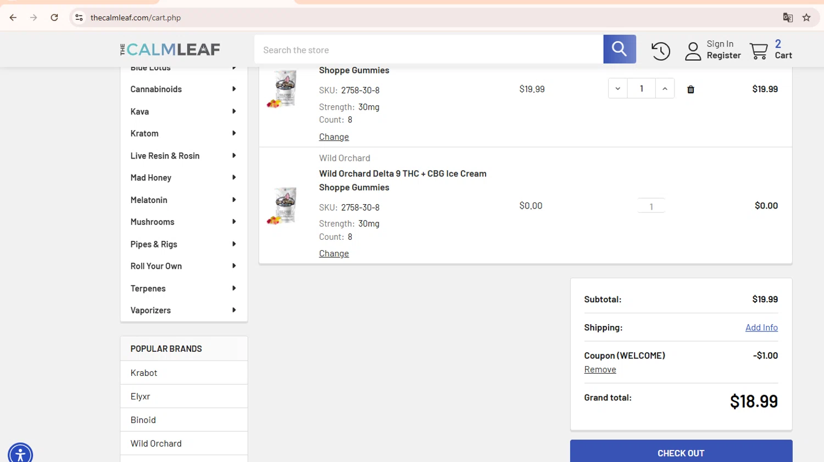Increase quantity of $19.99 gummies item
This screenshot has height=462, width=824.
(665, 89)
